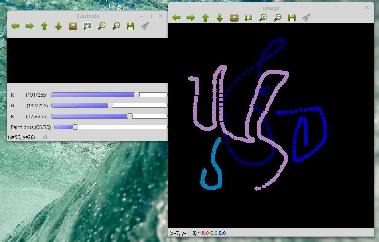The width and height of the screenshot is (379, 242).
Task: Click pan left arrow in image window
Action: (x=176, y=17)
